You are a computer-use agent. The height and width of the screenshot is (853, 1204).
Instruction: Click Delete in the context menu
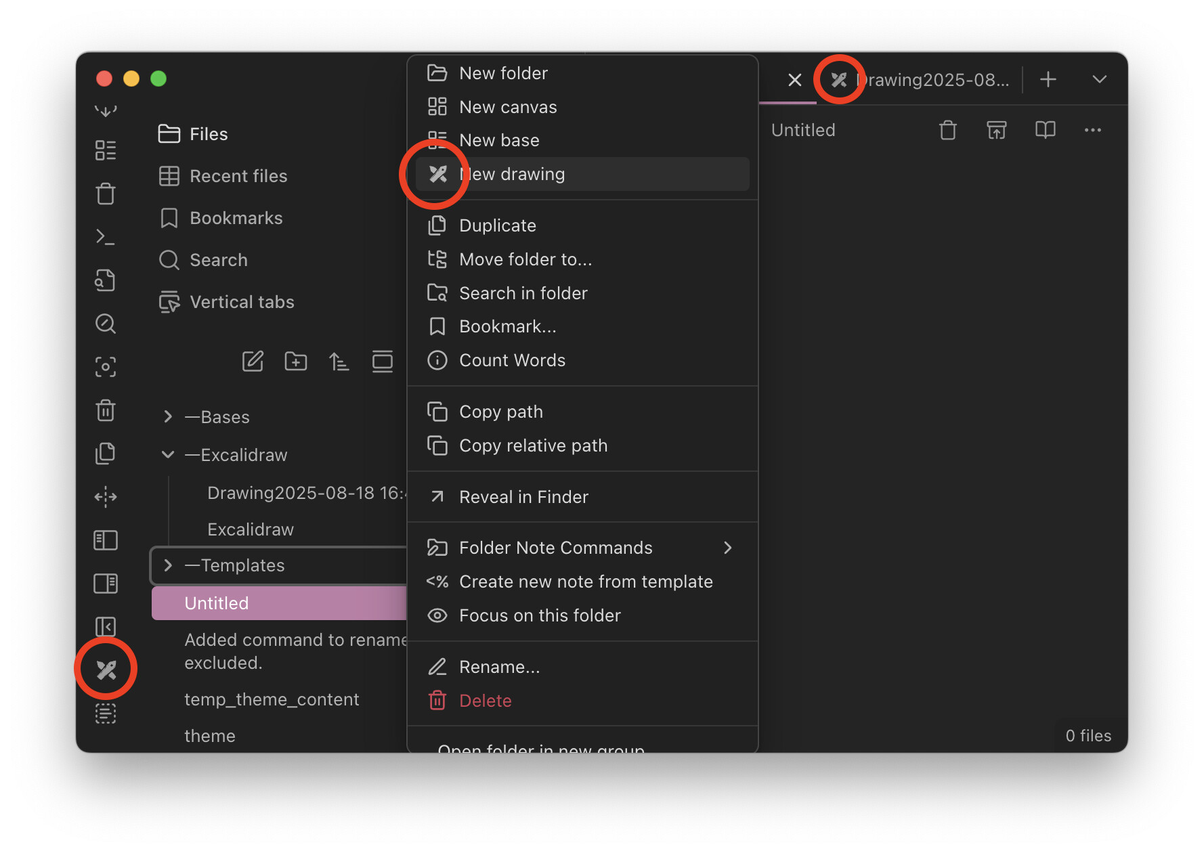pyautogui.click(x=485, y=701)
